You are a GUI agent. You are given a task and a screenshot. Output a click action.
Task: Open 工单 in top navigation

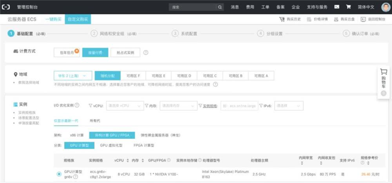point(265,7)
